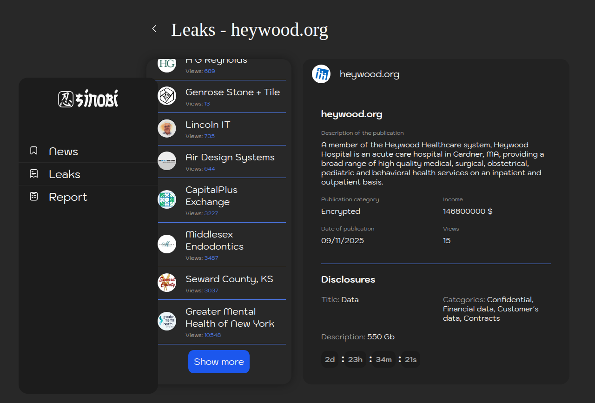
Task: Click the bookmark icon next to News
Action: tap(34, 151)
